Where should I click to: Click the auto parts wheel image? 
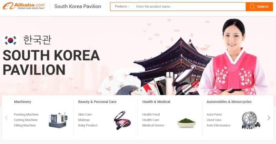coord(251,120)
